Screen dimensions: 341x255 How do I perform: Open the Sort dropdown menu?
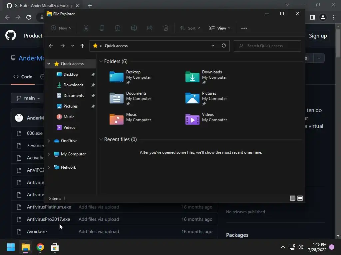190,28
